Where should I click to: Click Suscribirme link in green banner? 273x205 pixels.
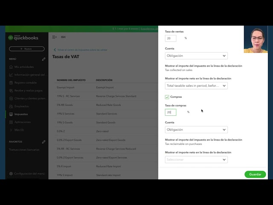[149, 29]
